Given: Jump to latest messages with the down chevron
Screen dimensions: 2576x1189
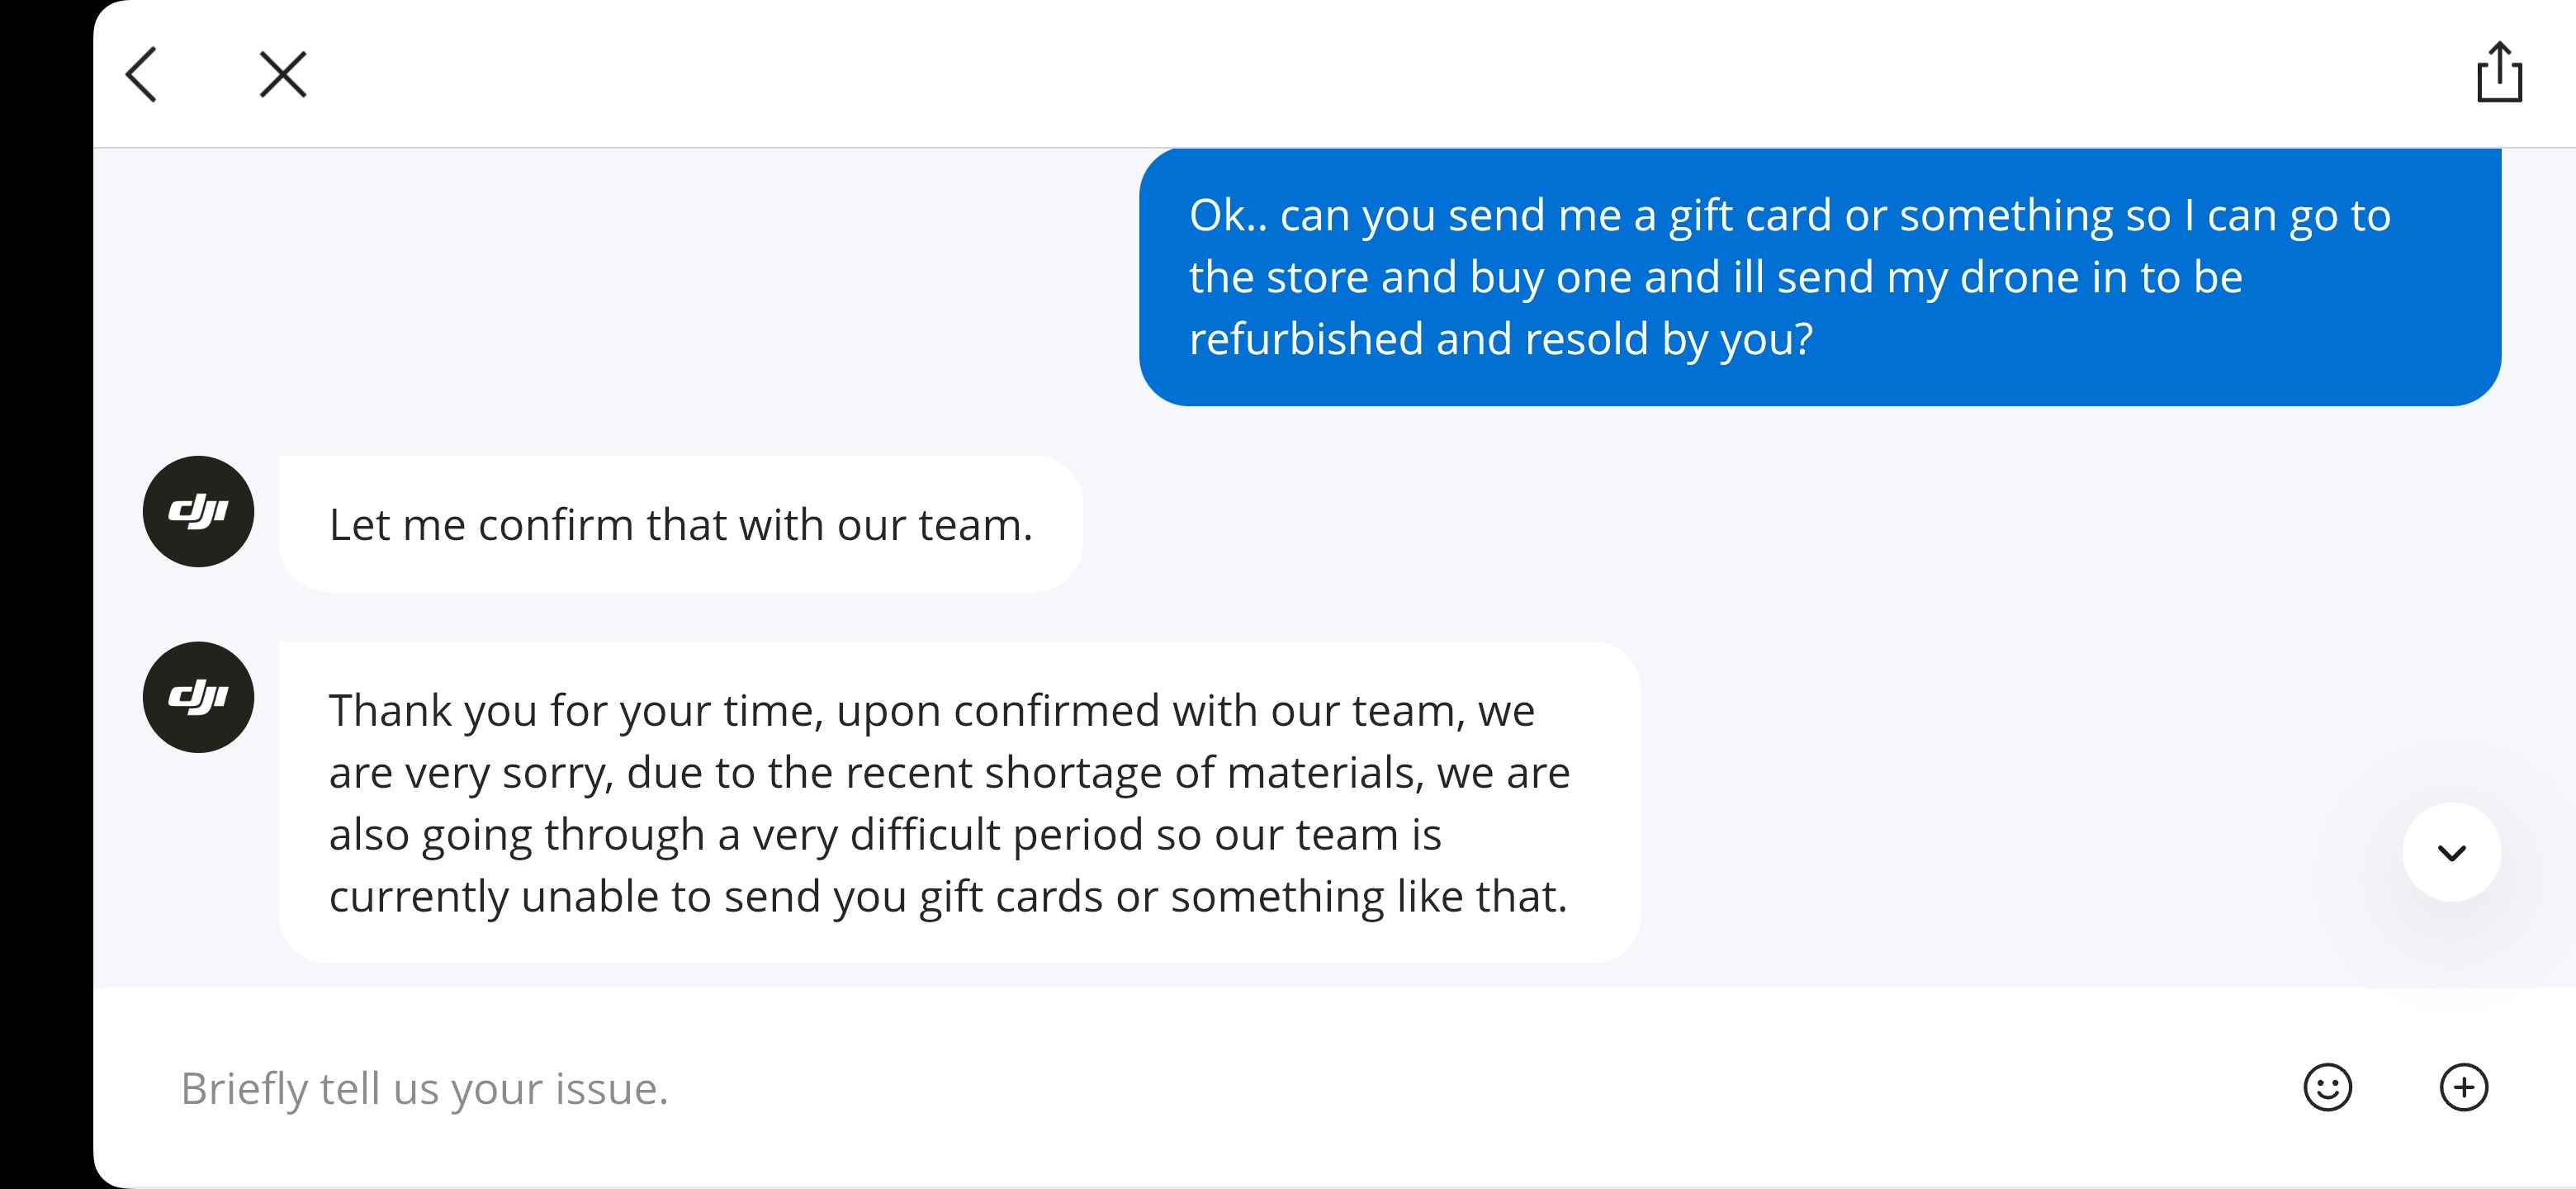Looking at the screenshot, I should pos(2451,852).
